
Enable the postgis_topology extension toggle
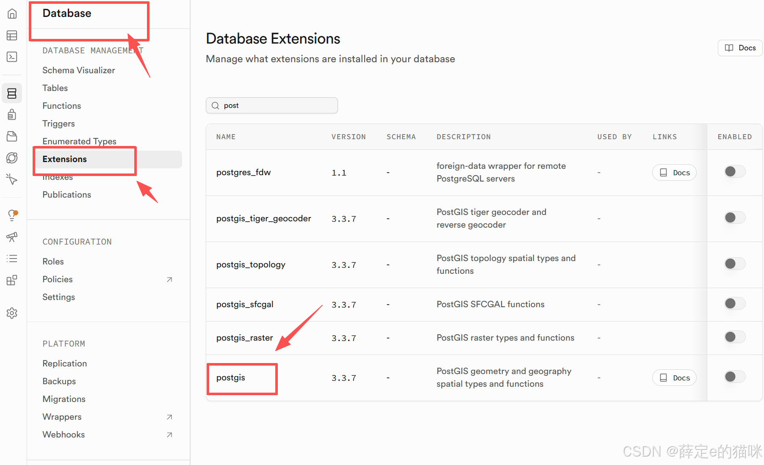tap(735, 264)
